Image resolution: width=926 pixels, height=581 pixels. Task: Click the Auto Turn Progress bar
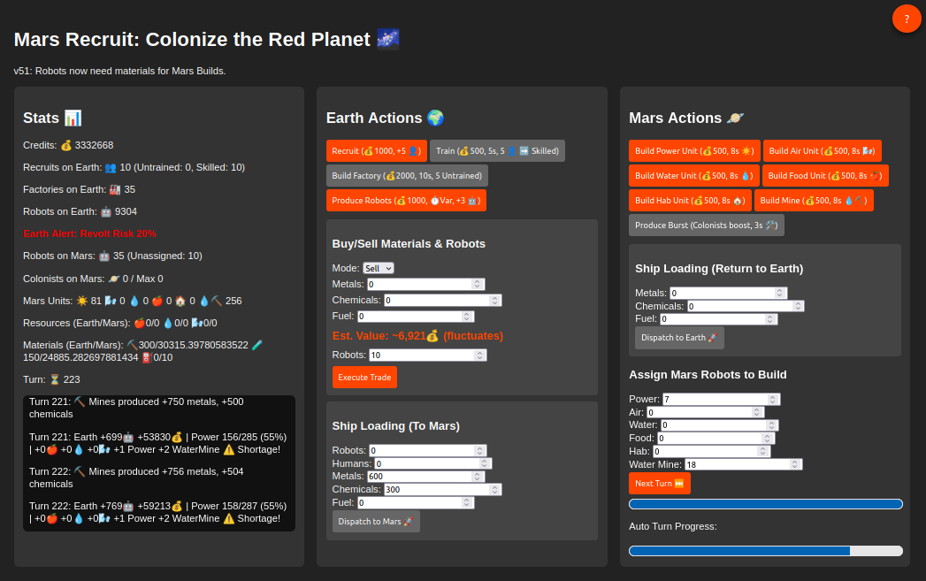[765, 550]
